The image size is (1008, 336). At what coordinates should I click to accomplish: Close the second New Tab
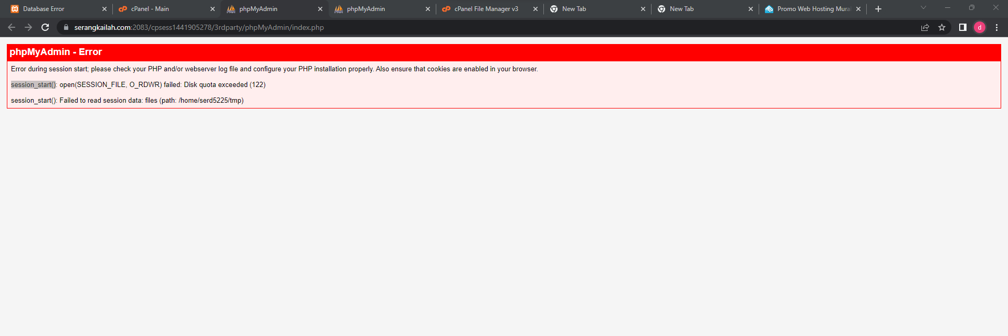pyautogui.click(x=751, y=9)
